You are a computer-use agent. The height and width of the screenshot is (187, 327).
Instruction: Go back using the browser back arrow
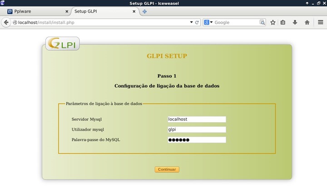coord(6,22)
